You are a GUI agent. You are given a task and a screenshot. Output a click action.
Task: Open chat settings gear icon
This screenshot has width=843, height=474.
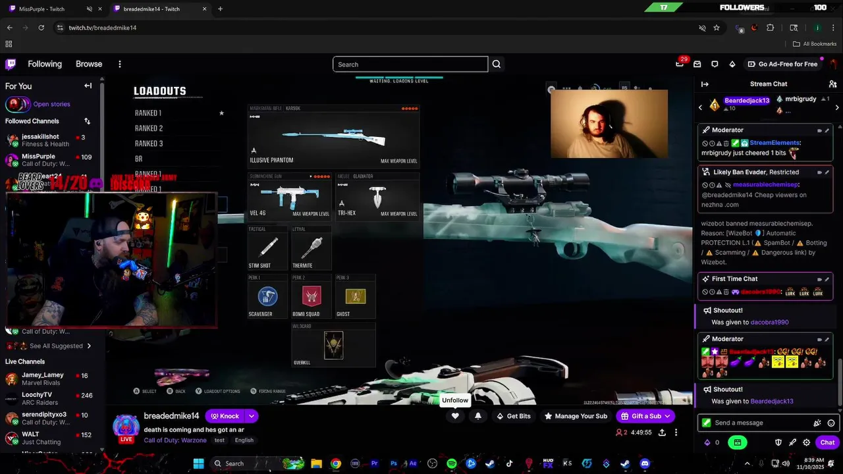(807, 442)
